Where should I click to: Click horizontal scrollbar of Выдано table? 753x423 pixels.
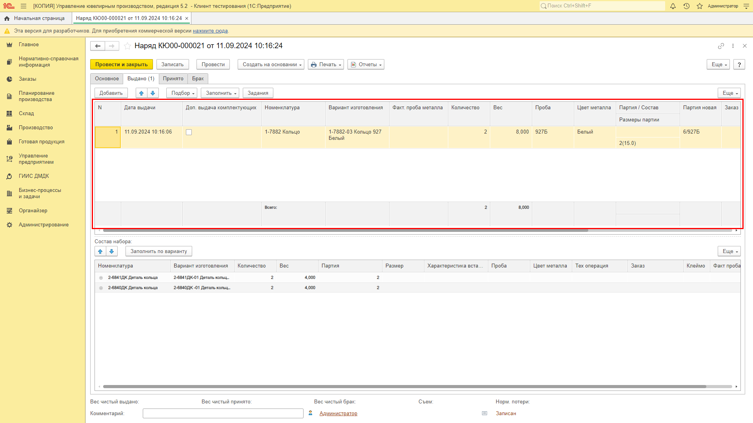(345, 231)
